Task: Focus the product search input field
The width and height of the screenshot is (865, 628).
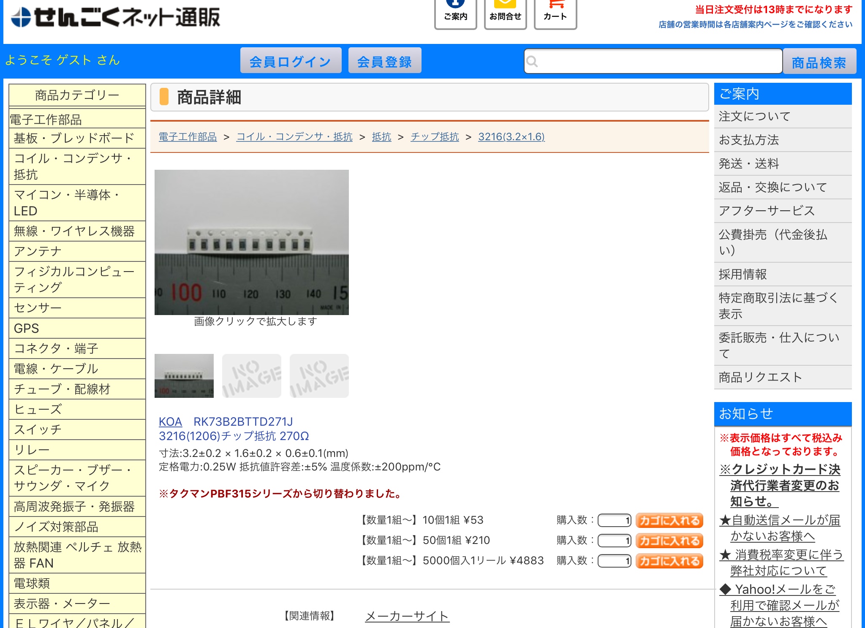Action: pyautogui.click(x=653, y=61)
